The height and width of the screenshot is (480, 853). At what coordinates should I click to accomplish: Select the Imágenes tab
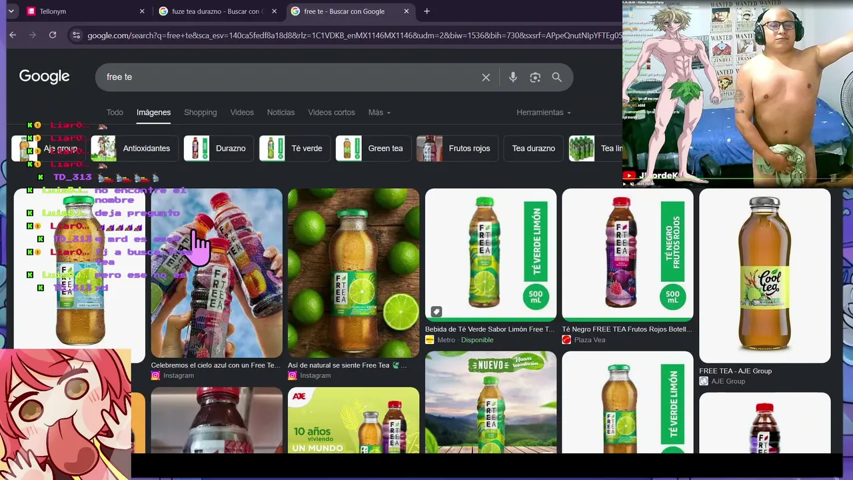154,113
